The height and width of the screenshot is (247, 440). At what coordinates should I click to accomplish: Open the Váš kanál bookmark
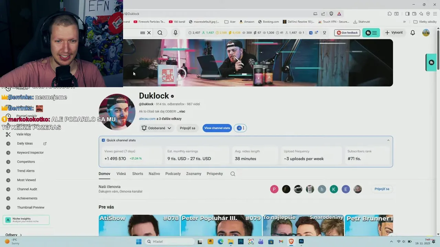coord(177,22)
